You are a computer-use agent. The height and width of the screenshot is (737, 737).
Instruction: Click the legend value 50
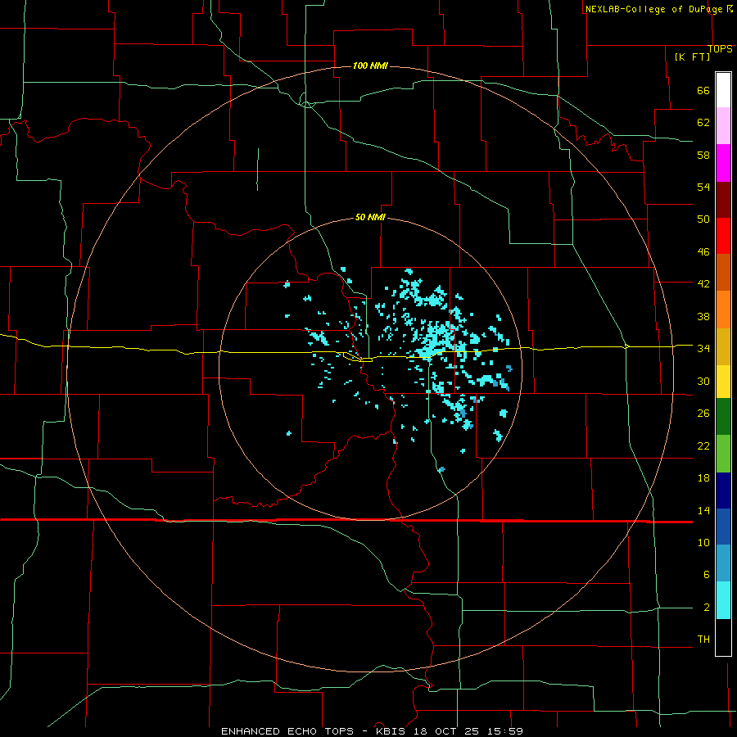[703, 219]
